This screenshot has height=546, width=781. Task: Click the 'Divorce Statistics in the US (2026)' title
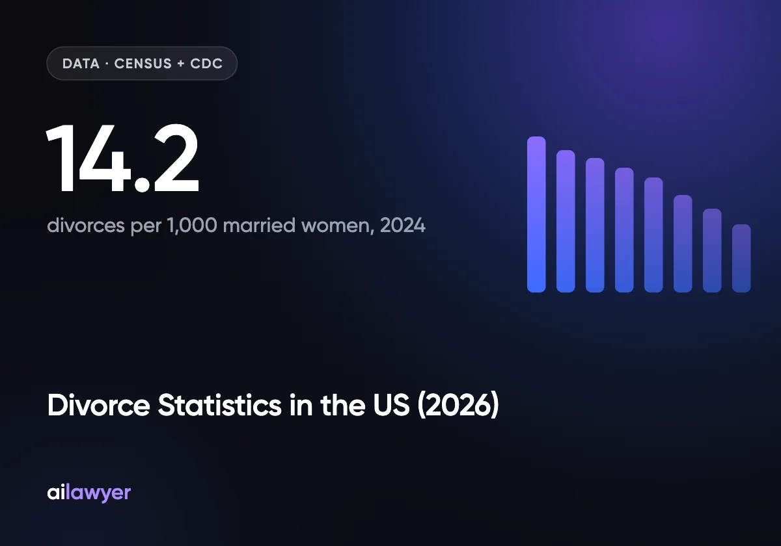[273, 406]
